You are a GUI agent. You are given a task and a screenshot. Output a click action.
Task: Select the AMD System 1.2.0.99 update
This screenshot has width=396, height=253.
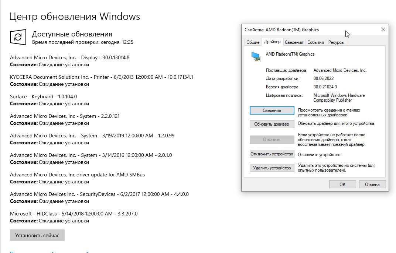pyautogui.click(x=92, y=136)
